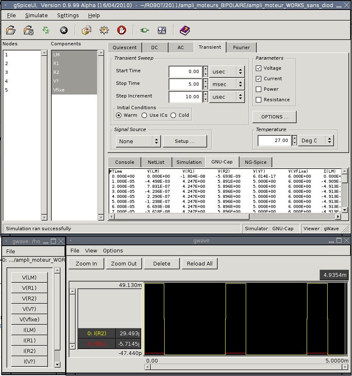Select the Cold initial conditions radio button
The width and height of the screenshot is (352, 376).
click(173, 115)
